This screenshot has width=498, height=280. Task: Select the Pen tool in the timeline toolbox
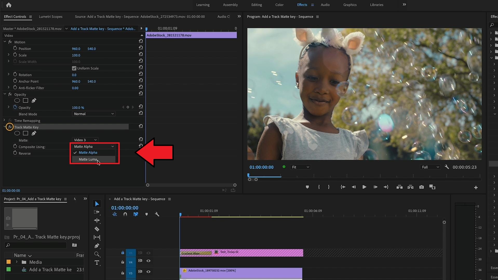click(x=97, y=246)
